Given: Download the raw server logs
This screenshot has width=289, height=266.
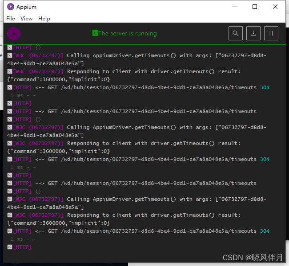Looking at the screenshot, I should [253, 33].
